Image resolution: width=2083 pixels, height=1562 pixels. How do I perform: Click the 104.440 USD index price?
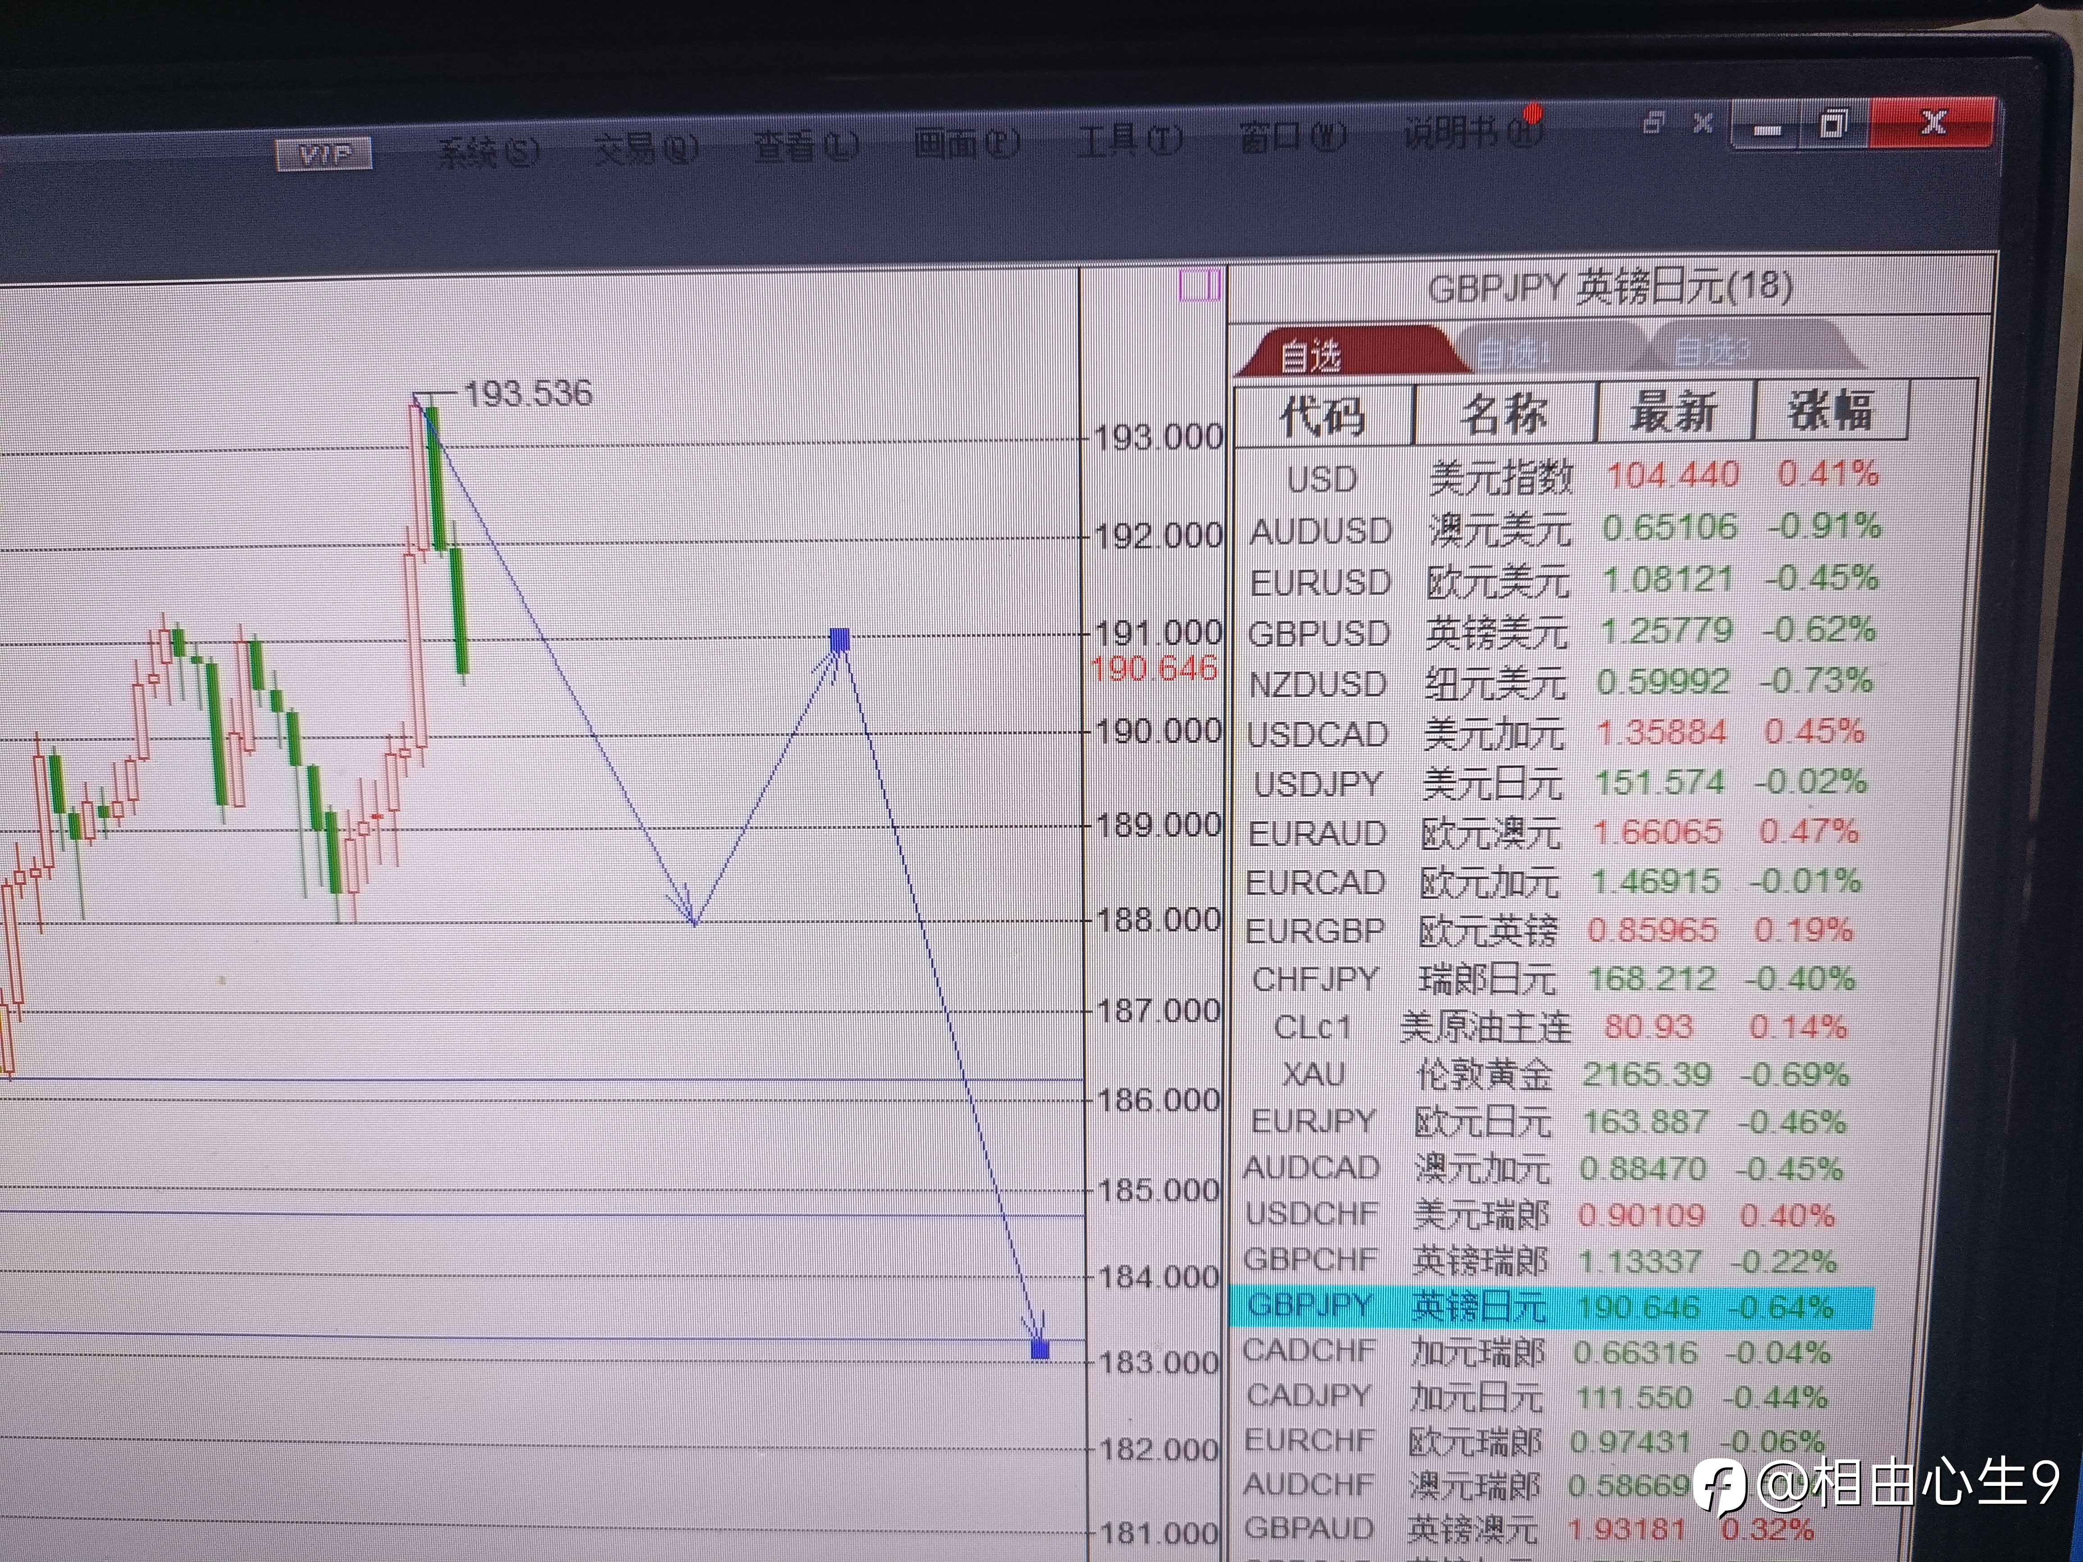click(1673, 475)
